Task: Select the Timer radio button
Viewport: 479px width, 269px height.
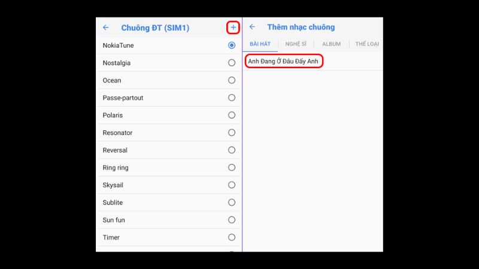Action: [x=232, y=237]
